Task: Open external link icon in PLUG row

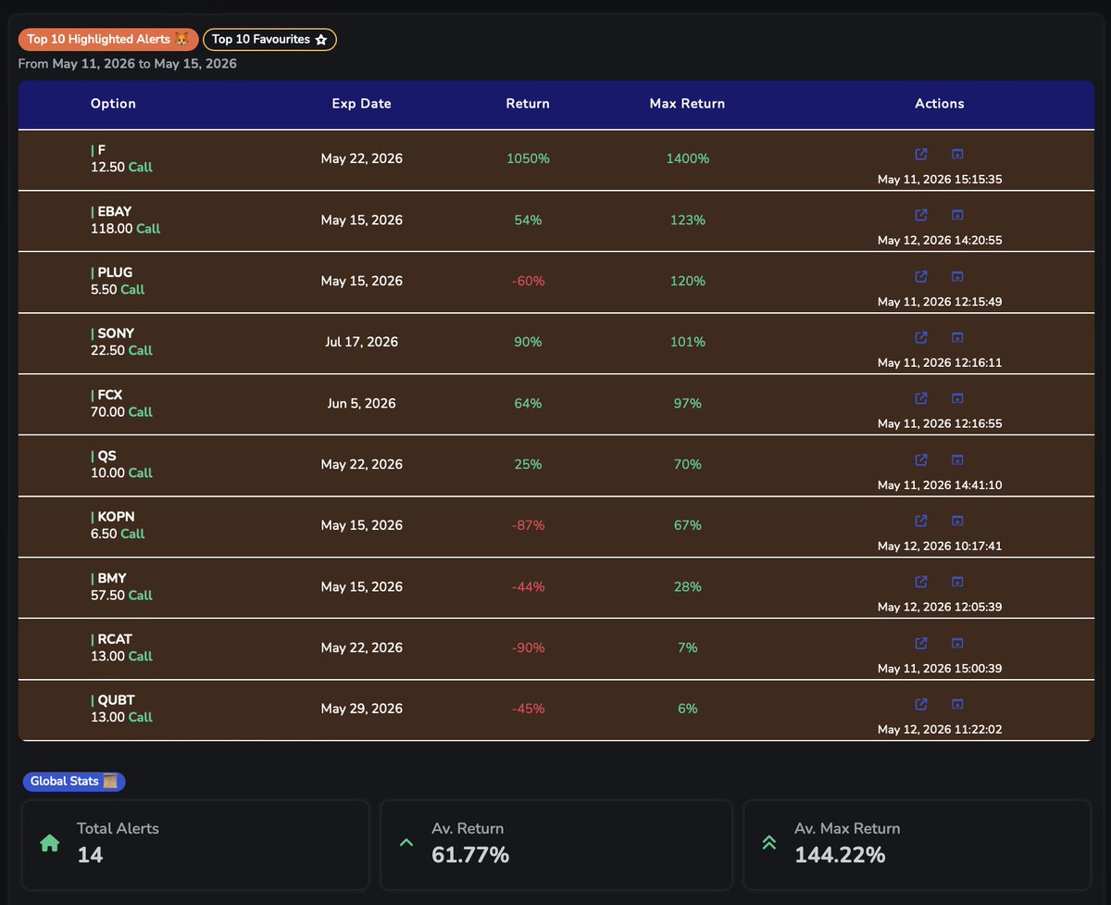Action: pos(921,276)
